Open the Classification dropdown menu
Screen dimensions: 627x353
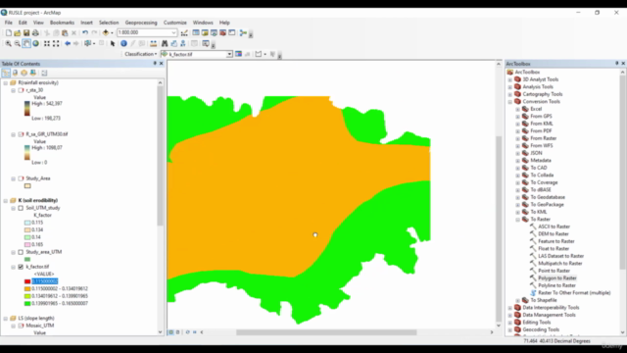pos(141,54)
